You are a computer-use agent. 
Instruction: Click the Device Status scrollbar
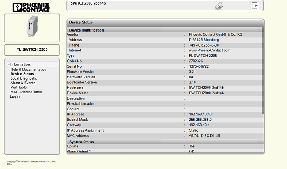coord(262,71)
